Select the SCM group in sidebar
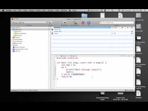The height and width of the screenshot is (111, 148). click(x=16, y=45)
